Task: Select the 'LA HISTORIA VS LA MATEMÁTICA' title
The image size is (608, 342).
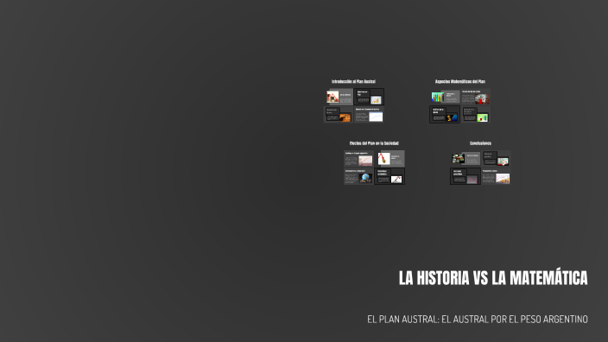Action: tap(493, 278)
